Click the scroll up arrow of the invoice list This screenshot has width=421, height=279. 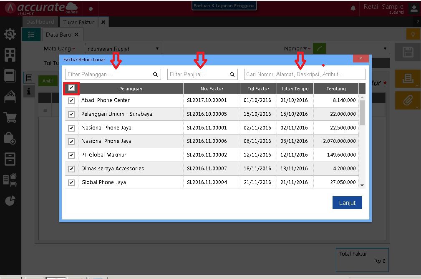[x=362, y=97]
